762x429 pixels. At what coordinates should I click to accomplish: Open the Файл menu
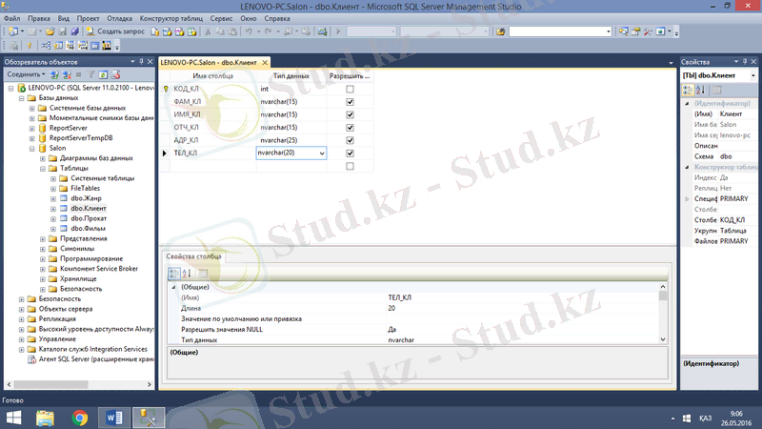(11, 18)
